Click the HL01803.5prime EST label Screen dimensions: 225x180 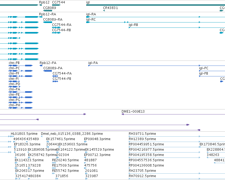pos(24,134)
